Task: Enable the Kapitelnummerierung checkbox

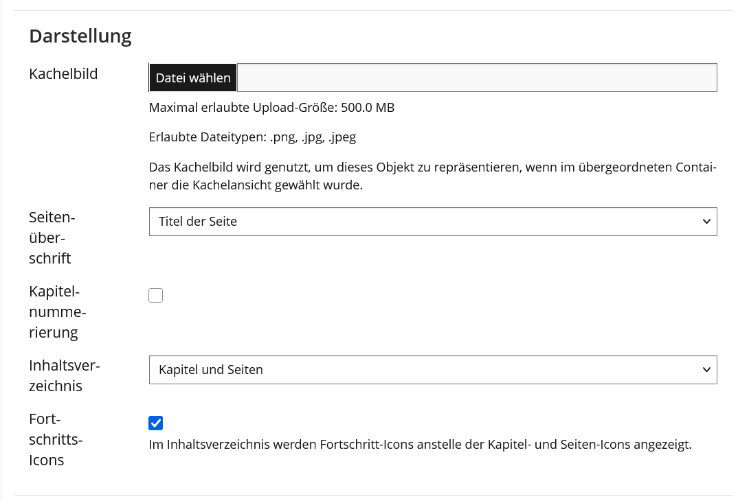Action: (156, 296)
